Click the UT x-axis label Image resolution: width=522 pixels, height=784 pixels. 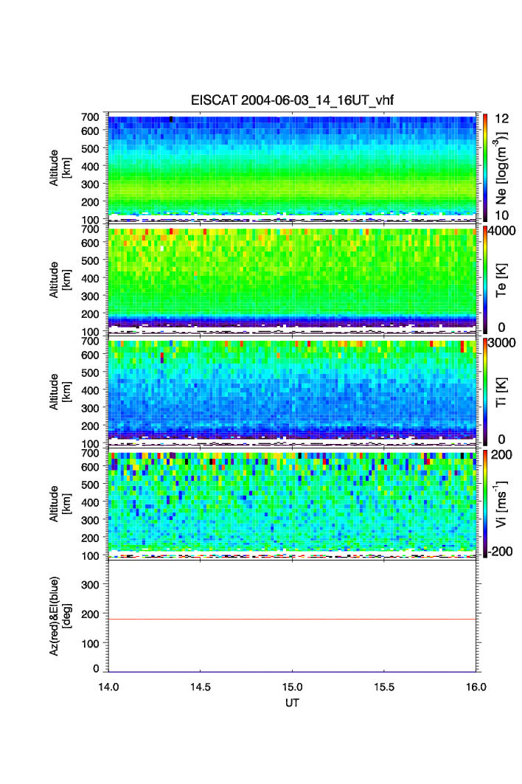293,703
